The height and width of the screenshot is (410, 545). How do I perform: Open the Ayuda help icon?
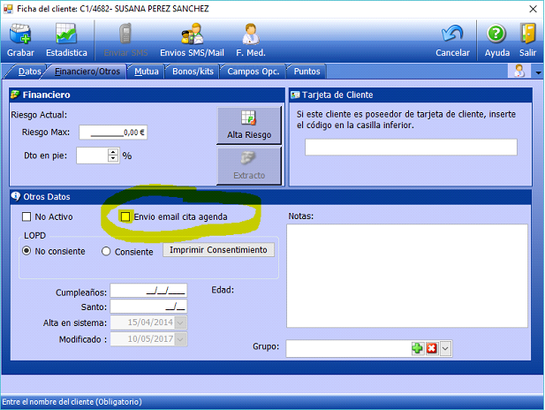coord(496,36)
